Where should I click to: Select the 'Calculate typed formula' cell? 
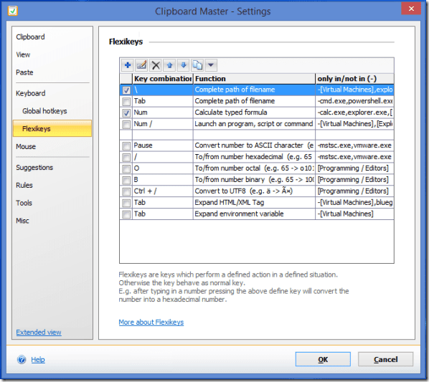pos(254,113)
